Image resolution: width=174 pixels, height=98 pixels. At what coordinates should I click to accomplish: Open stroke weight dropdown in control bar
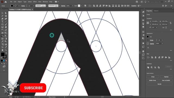point(34,6)
